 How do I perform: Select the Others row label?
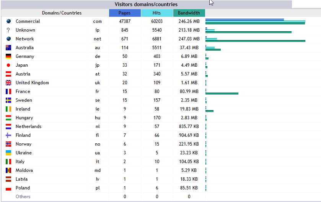23,197
